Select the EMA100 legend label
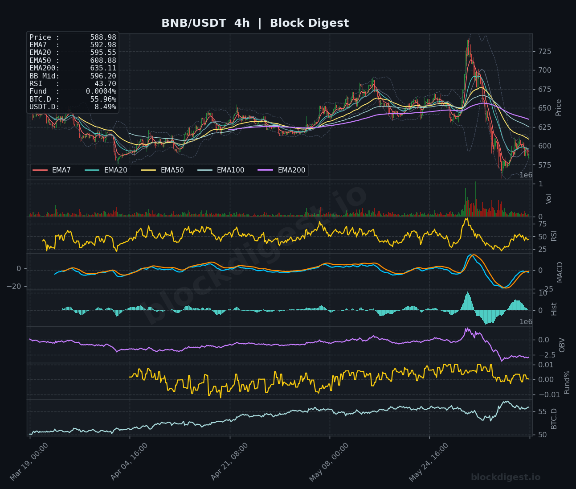The height and width of the screenshot is (489, 576). coord(230,170)
